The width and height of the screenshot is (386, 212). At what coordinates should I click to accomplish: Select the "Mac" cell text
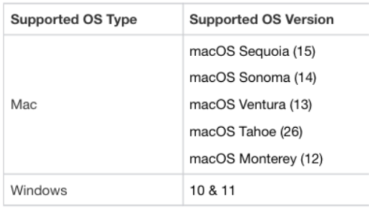[x=24, y=106]
